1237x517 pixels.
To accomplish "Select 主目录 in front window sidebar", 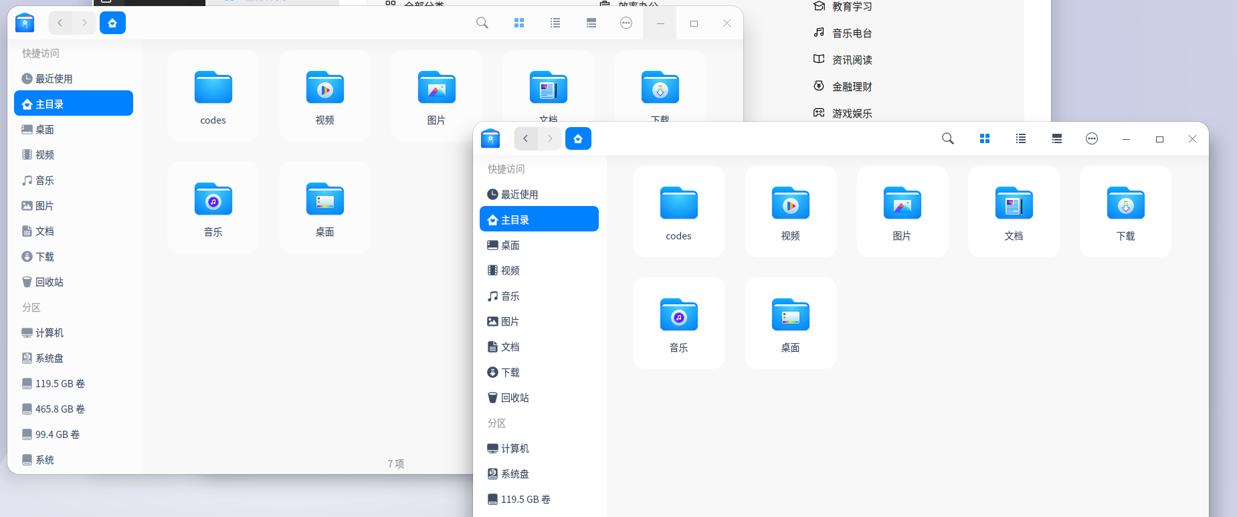I will 539,219.
